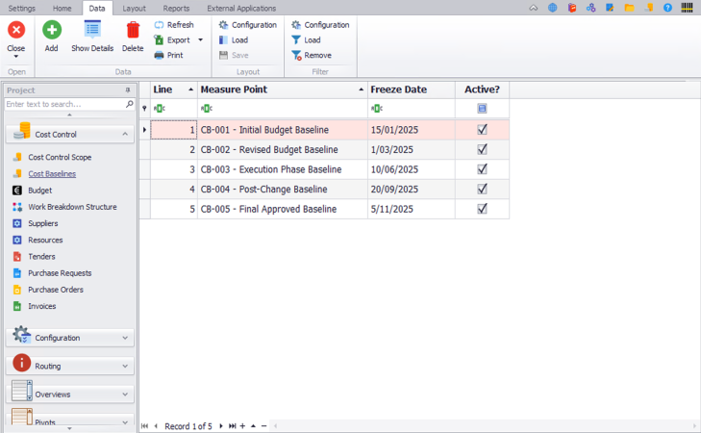Toggle Active checkbox for CB-005 Final Approved Baseline
This screenshot has height=433, width=701.
(x=482, y=209)
